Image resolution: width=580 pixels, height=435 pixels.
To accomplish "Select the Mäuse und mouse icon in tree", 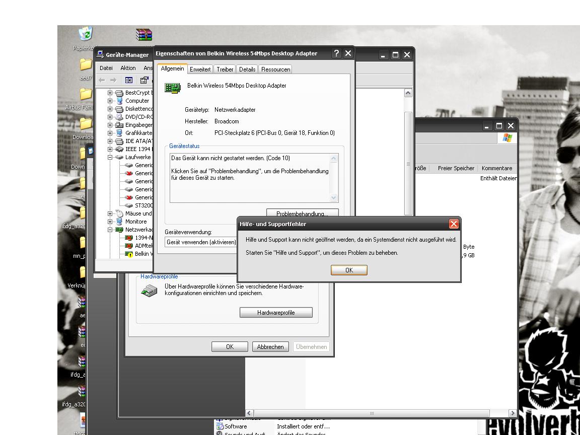I will tap(119, 213).
